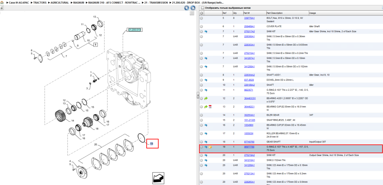Sort the table by the Qty column header
This screenshot has height=185, width=383.
235,13
